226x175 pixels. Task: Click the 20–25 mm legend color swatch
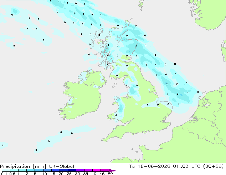pyautogui.click(x=64, y=170)
